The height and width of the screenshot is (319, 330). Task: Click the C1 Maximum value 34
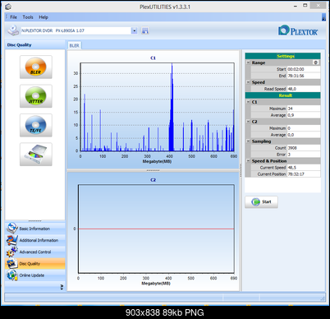(x=304, y=109)
